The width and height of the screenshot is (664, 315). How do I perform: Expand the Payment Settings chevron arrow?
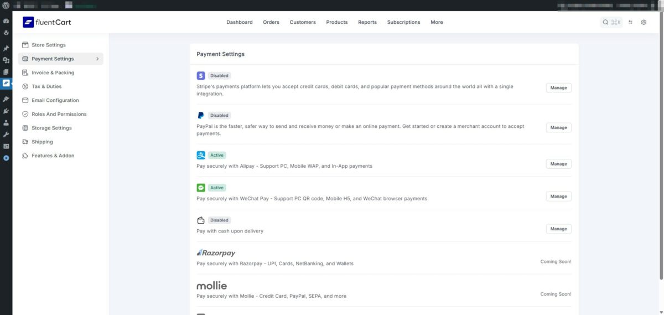click(97, 59)
